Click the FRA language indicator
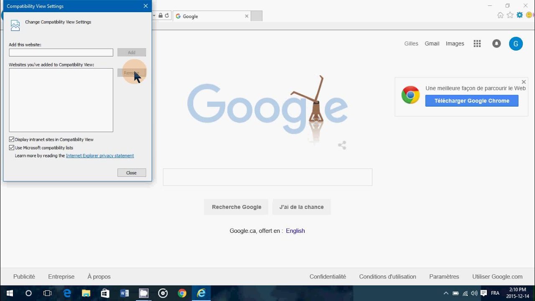This screenshot has height=301, width=535. point(495,293)
